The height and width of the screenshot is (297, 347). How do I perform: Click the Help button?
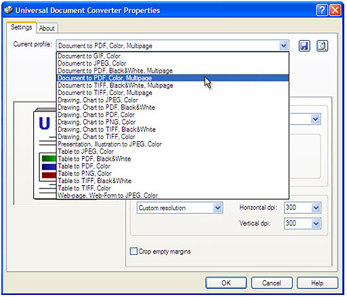[x=317, y=283]
